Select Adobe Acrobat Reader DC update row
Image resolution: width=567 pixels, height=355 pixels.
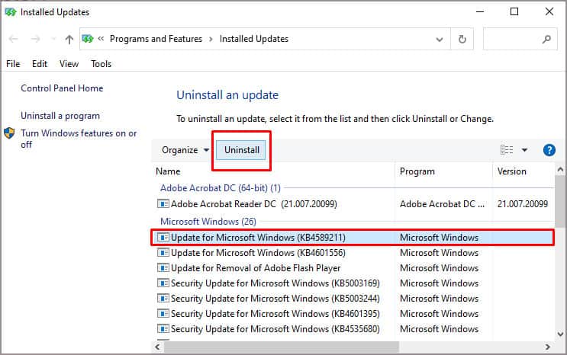pos(353,204)
